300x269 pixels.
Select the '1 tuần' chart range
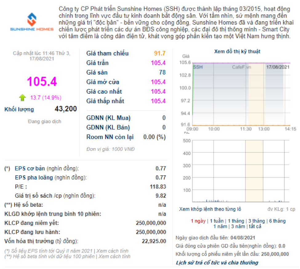point(217,221)
